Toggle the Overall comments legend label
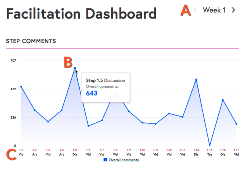 pos(124,160)
